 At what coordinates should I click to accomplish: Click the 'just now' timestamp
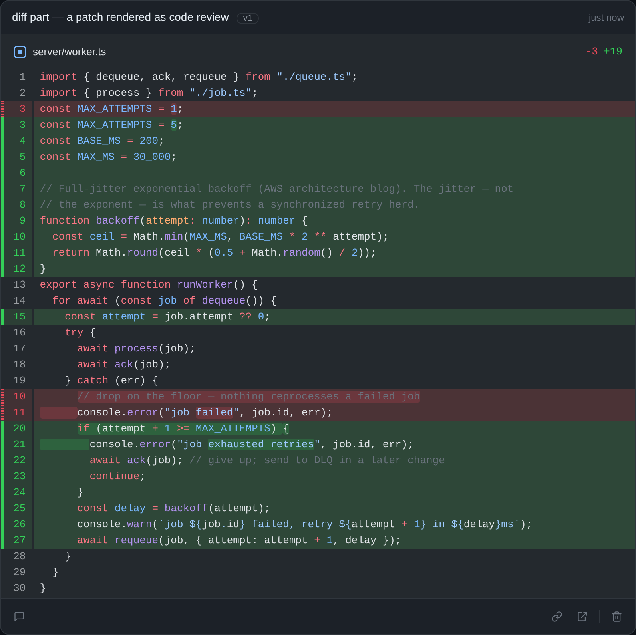606,18
